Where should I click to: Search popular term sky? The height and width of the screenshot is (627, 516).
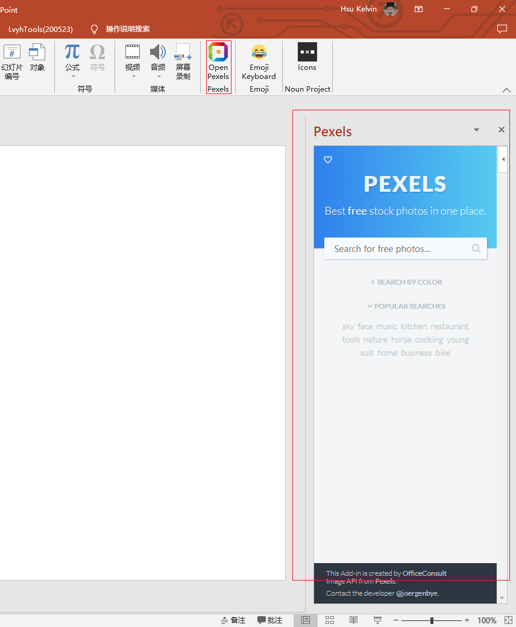[x=348, y=327]
